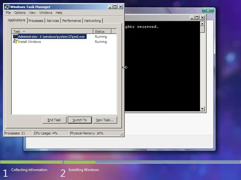Minimize the command prompt window

coord(192,18)
